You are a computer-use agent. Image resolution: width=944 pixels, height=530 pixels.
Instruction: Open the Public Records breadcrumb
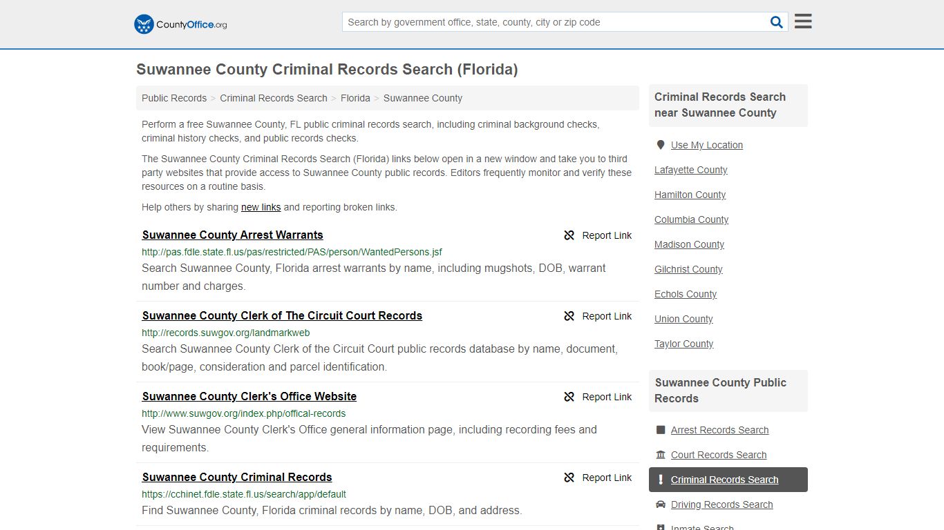coord(174,98)
